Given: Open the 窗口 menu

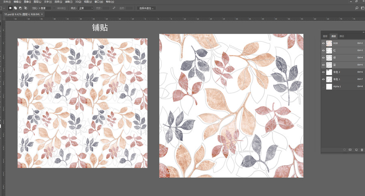Looking at the screenshot, I should pyautogui.click(x=99, y=2).
